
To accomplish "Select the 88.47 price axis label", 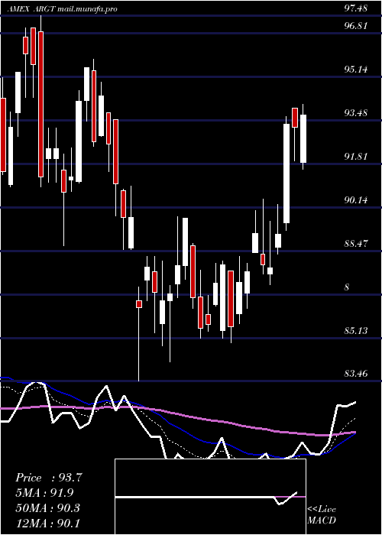I will click(356, 244).
